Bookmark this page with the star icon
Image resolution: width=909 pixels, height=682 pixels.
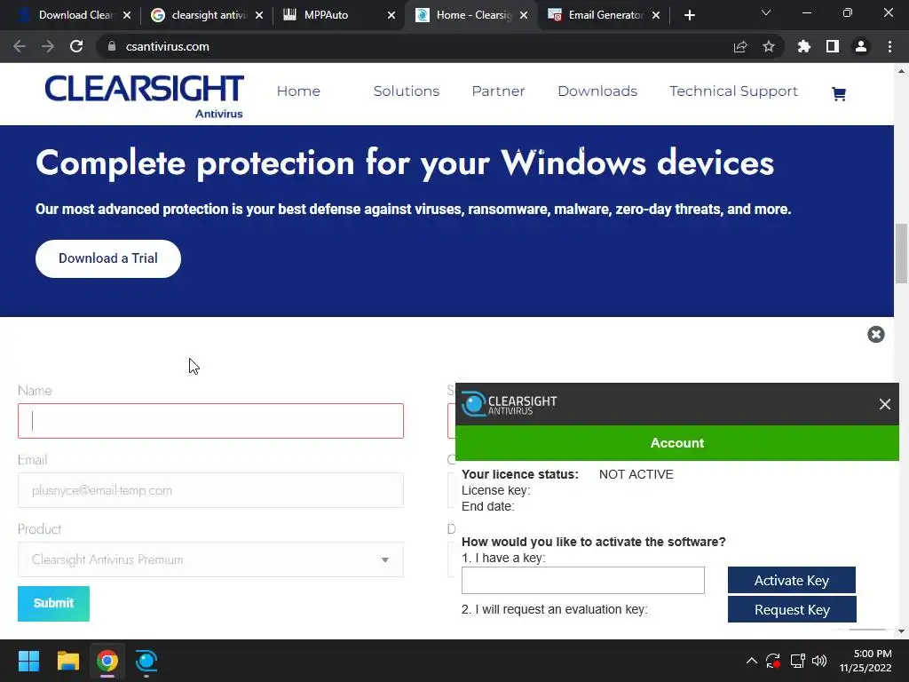[768, 46]
